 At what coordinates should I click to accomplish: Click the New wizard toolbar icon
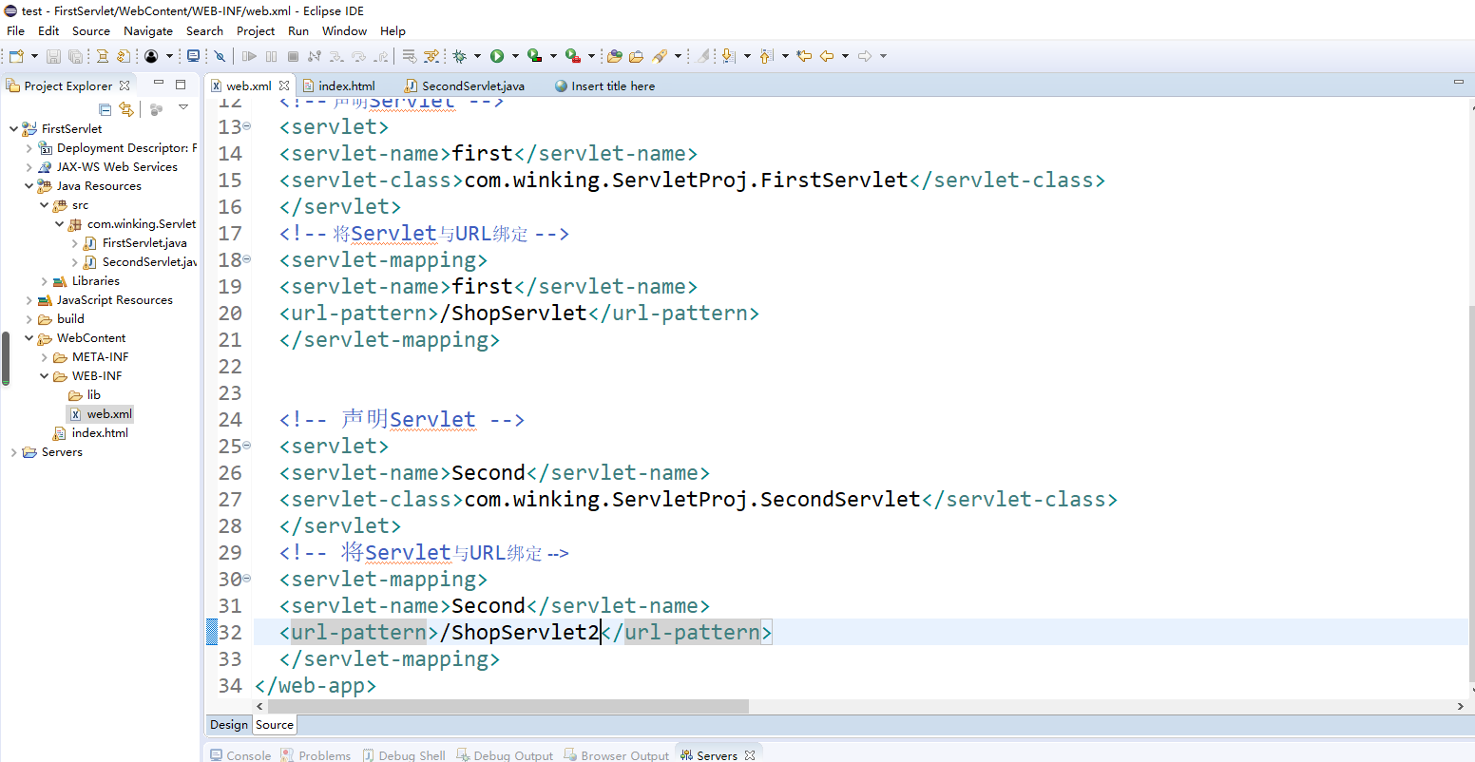point(16,56)
